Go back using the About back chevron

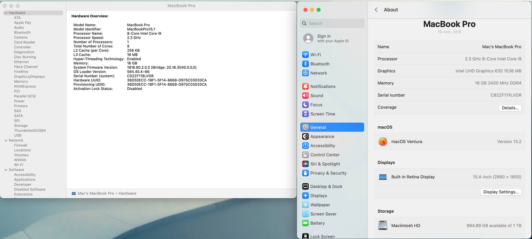(x=376, y=10)
